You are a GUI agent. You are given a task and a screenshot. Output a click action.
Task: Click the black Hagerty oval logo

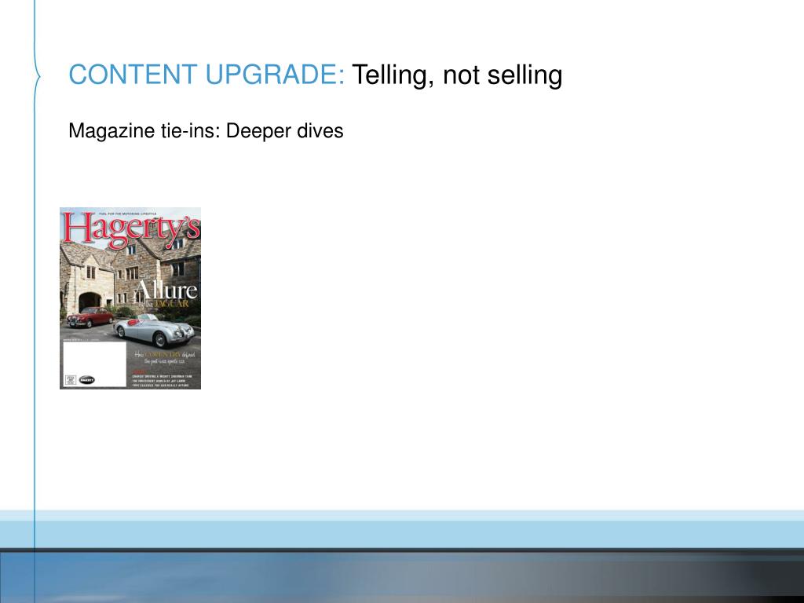click(87, 380)
